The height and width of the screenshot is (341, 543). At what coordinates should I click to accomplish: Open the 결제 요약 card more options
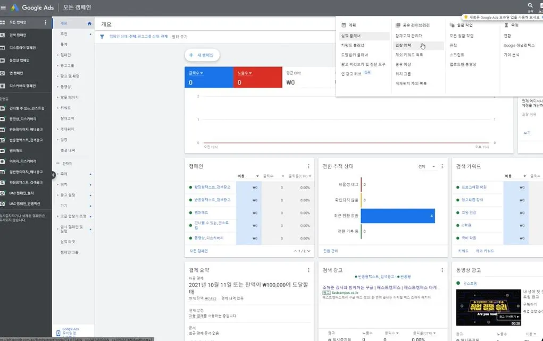coord(308,270)
